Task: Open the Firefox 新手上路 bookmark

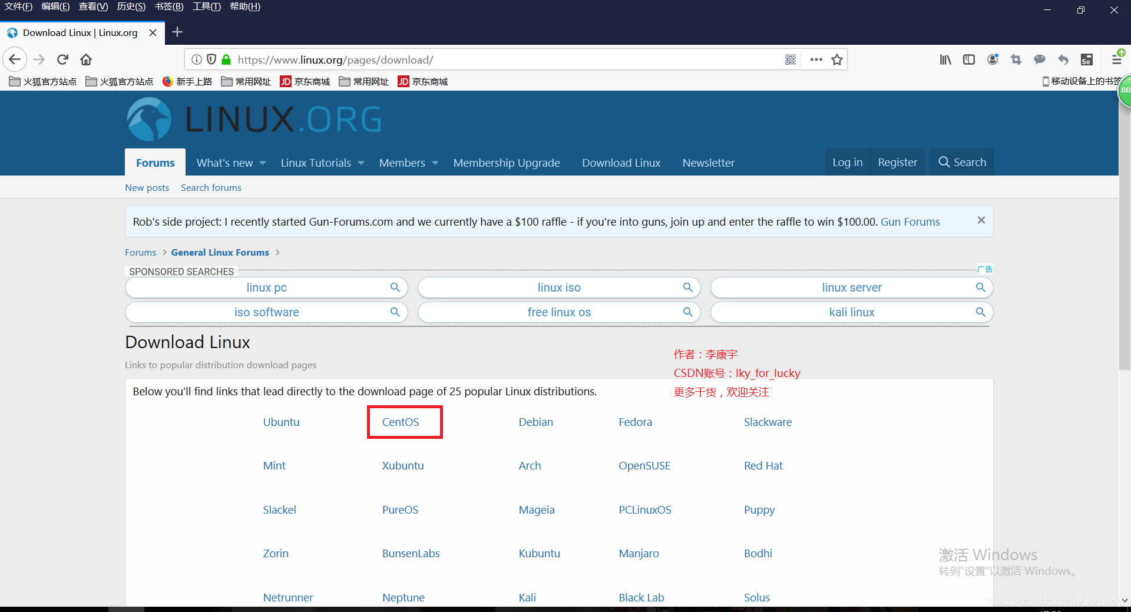Action: 187,81
